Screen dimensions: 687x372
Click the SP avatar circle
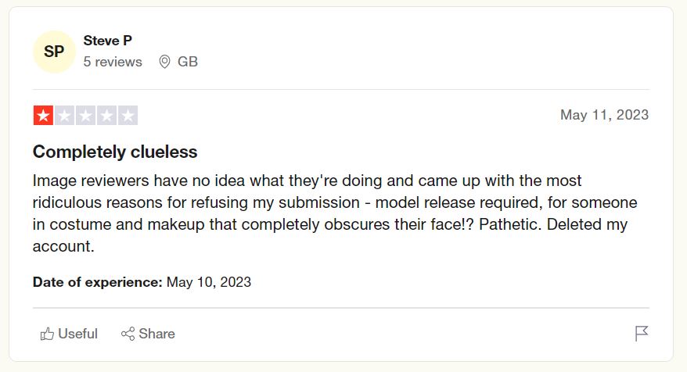[x=54, y=52]
